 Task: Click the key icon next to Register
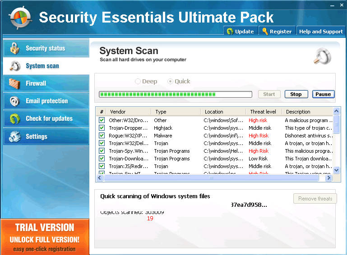point(265,32)
